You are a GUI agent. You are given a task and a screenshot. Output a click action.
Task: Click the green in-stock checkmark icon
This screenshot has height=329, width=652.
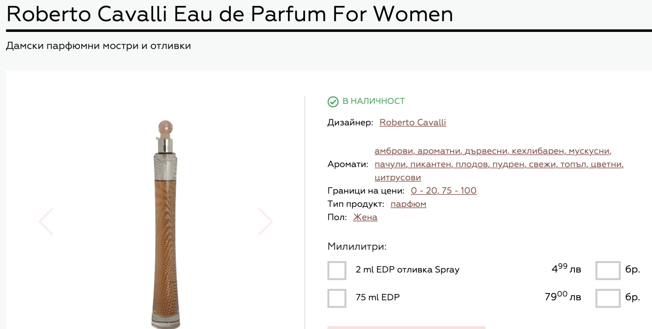(333, 102)
